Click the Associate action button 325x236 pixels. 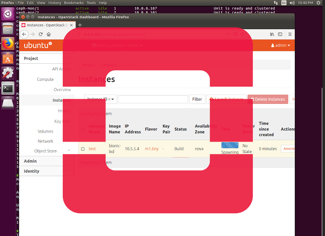[288, 149]
